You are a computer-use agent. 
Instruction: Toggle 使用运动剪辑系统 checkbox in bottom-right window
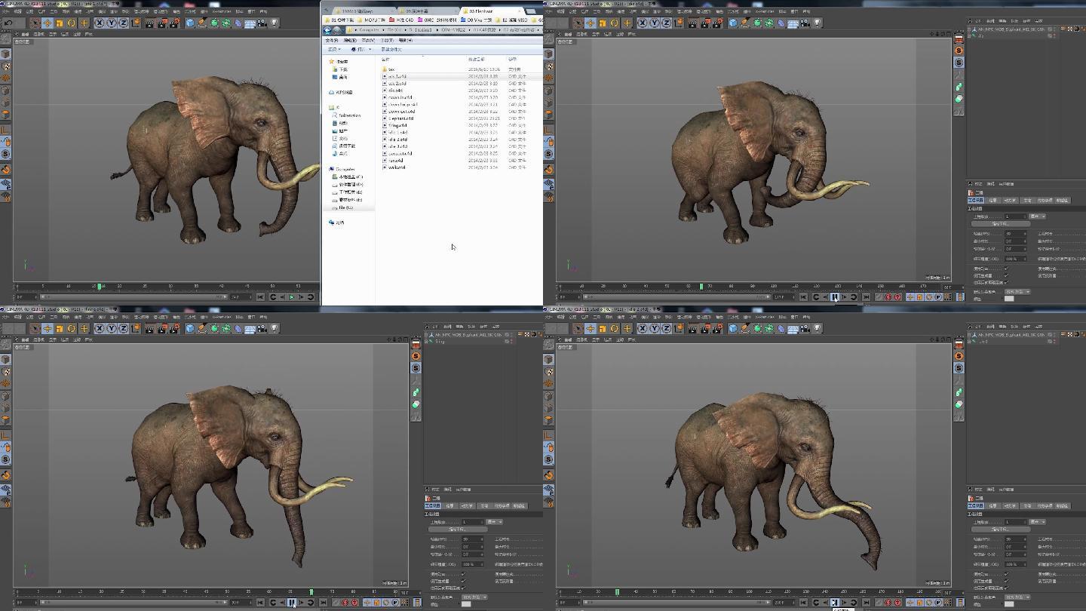[x=1006, y=588]
